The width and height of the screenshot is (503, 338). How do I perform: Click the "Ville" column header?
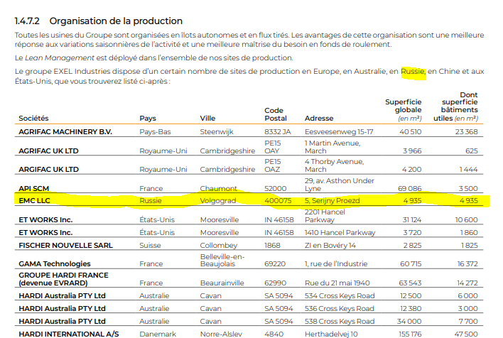[x=207, y=118]
